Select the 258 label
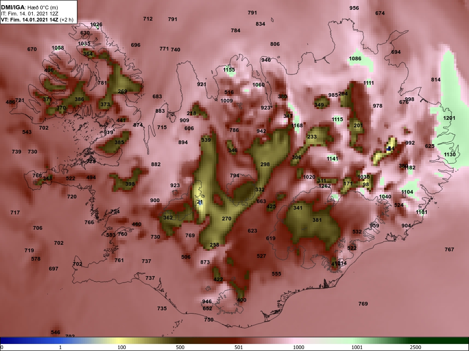The width and height of the screenshot is (469, 351). coord(214,245)
